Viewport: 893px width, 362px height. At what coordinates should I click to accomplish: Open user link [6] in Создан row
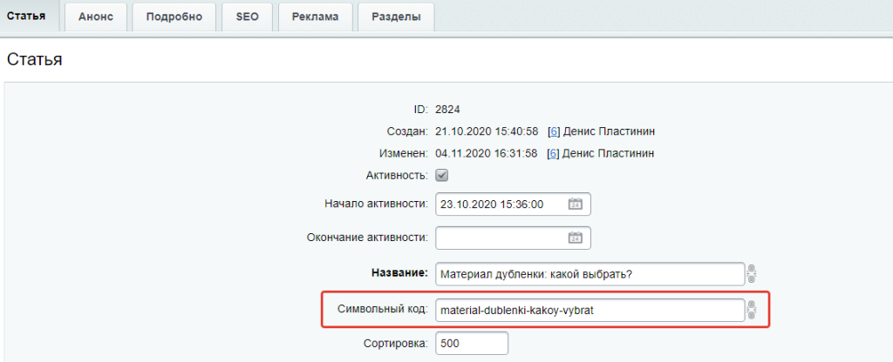coord(554,132)
